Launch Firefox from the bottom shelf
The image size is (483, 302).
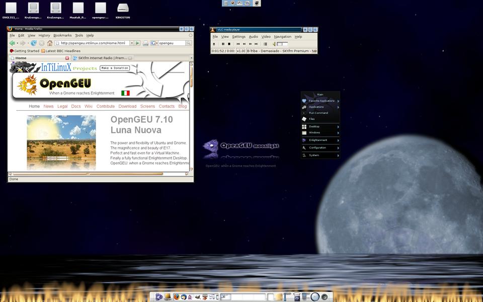tap(177, 297)
